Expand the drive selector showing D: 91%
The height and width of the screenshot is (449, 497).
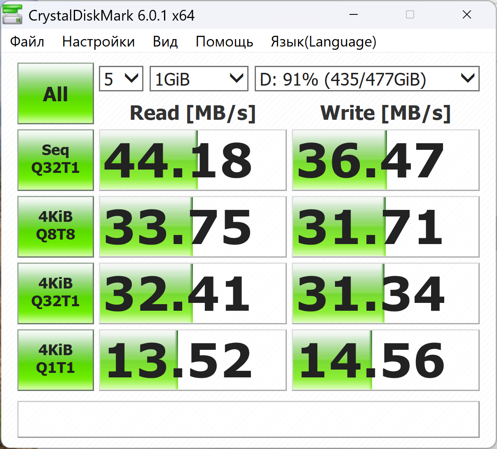click(367, 79)
